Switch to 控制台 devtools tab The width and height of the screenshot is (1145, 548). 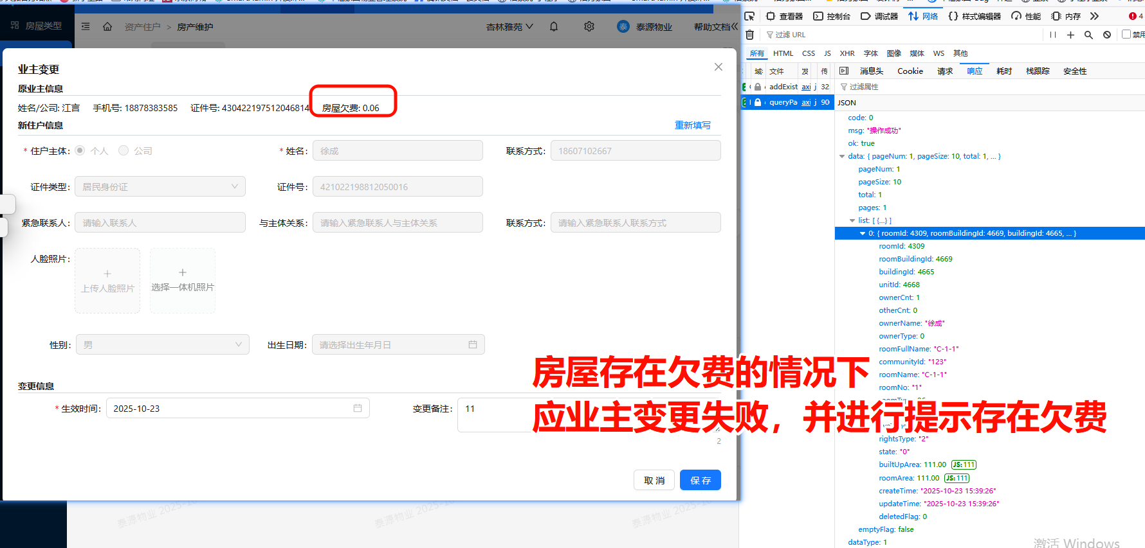pos(832,16)
